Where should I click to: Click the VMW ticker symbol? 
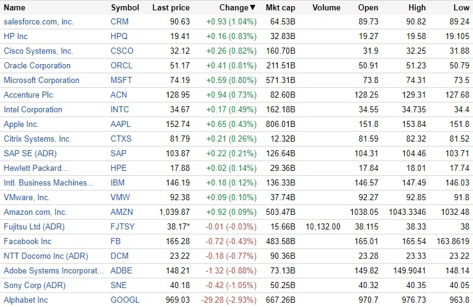click(120, 198)
